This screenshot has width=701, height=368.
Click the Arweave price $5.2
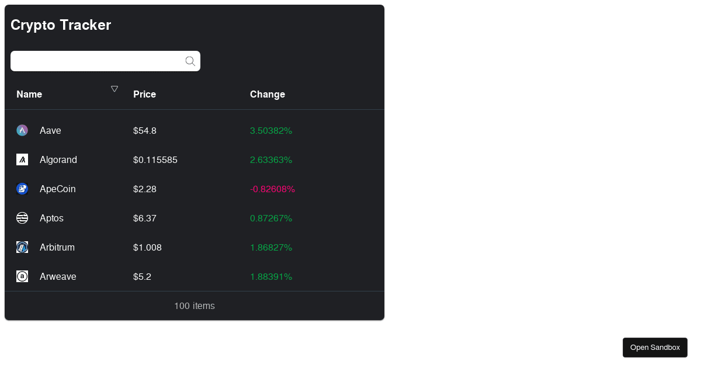pos(143,276)
